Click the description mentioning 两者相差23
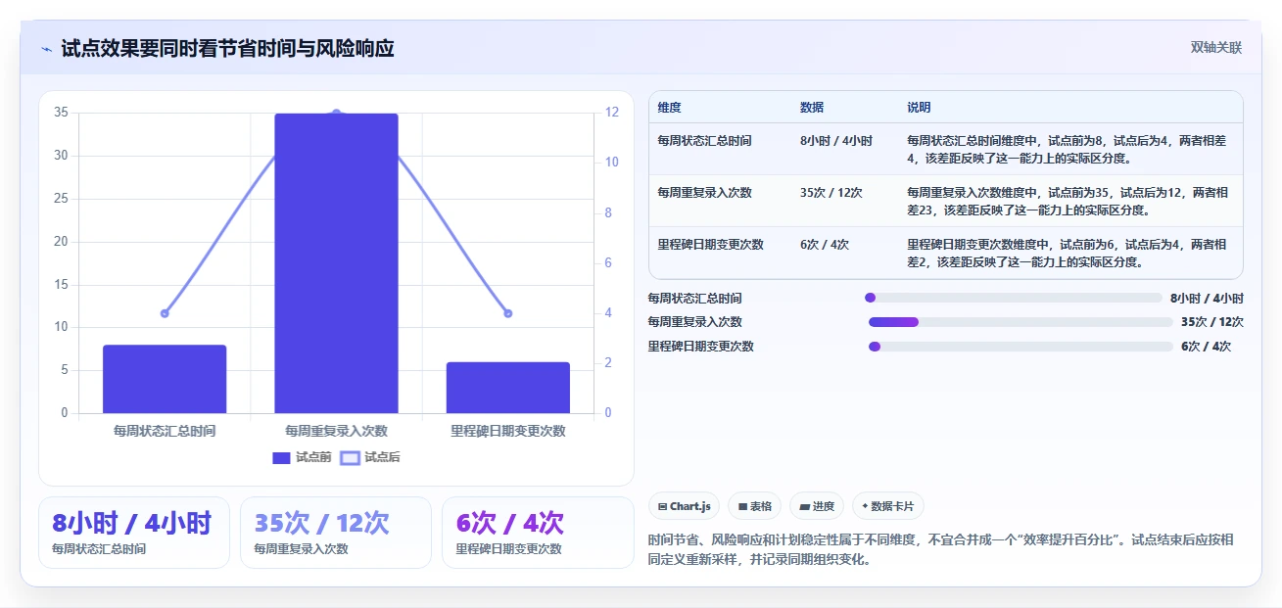This screenshot has height=608, width=1282. point(1067,202)
